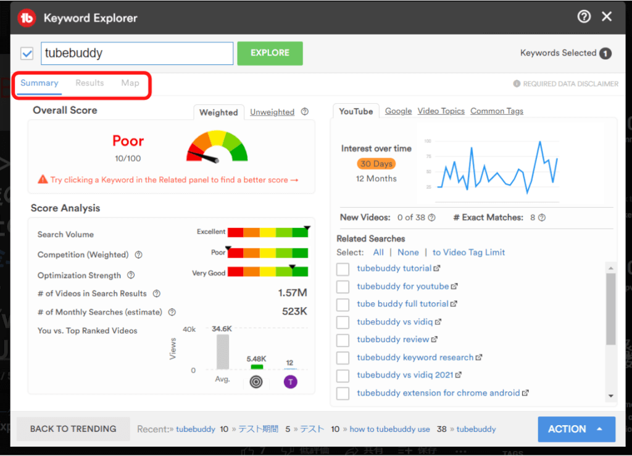Viewport: 632px width, 456px height.
Task: Click help icon beside Optimization Strength
Action: point(131,275)
